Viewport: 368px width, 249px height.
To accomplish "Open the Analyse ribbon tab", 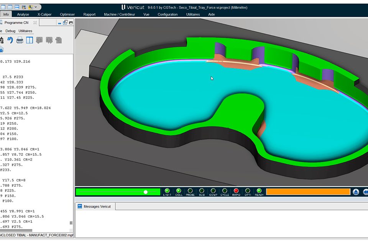I will coord(23,15).
